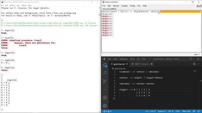Click the SWI-Prolog console vertical scrollbar
This screenshot has width=202, height=113.
point(100,60)
